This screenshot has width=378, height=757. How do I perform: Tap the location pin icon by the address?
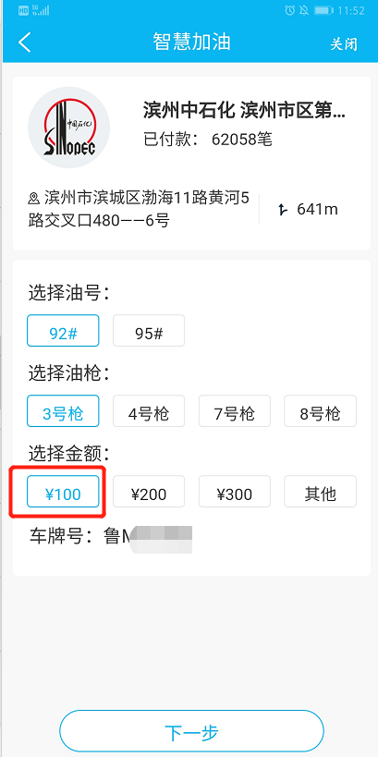(x=34, y=198)
